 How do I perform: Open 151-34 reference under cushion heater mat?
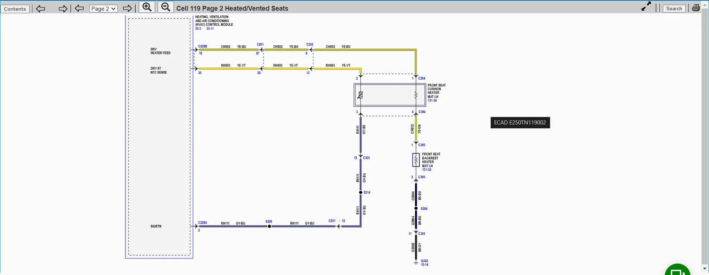point(432,100)
